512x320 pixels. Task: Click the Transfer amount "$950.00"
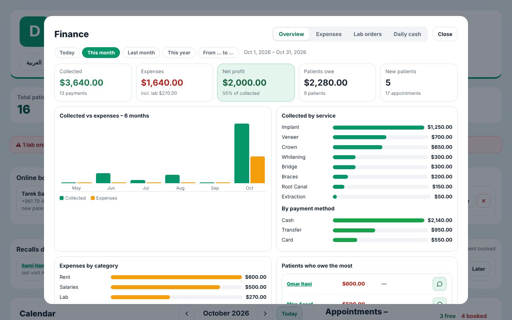[x=442, y=230]
